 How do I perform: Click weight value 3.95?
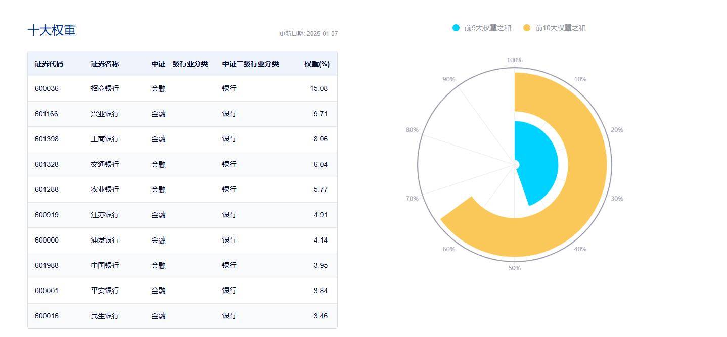(x=321, y=265)
